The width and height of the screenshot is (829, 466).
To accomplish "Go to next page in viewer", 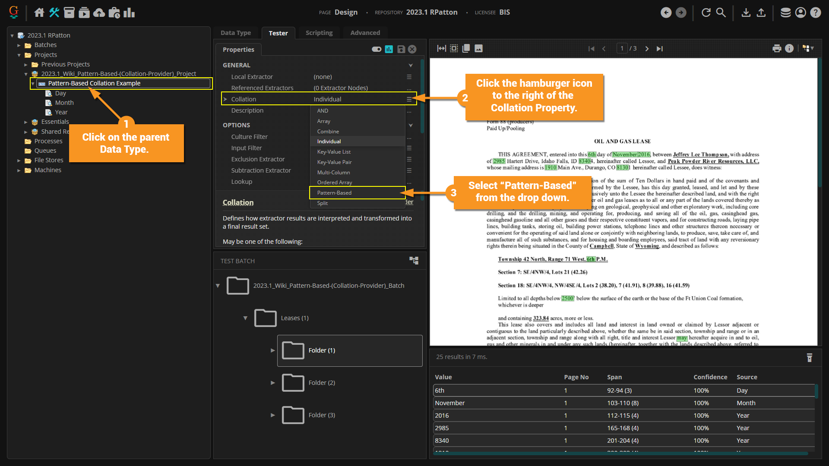I will (647, 49).
